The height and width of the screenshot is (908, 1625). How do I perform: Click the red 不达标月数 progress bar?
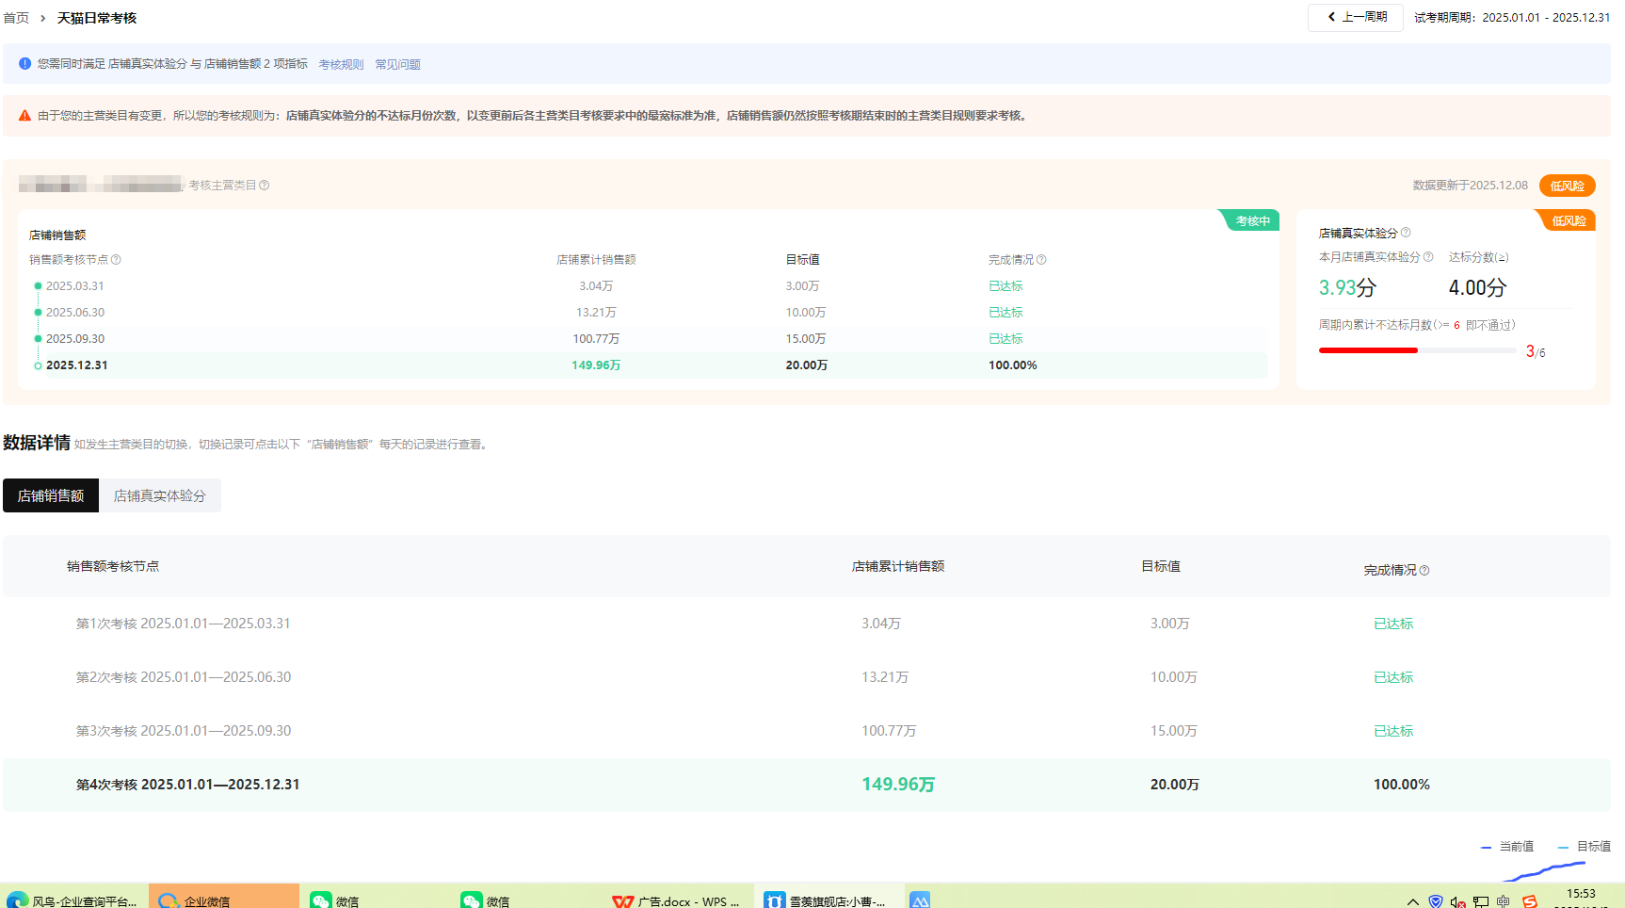1368,350
